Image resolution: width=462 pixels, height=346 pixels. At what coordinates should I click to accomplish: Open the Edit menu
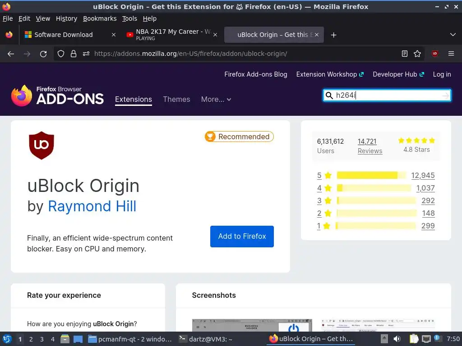(x=24, y=18)
